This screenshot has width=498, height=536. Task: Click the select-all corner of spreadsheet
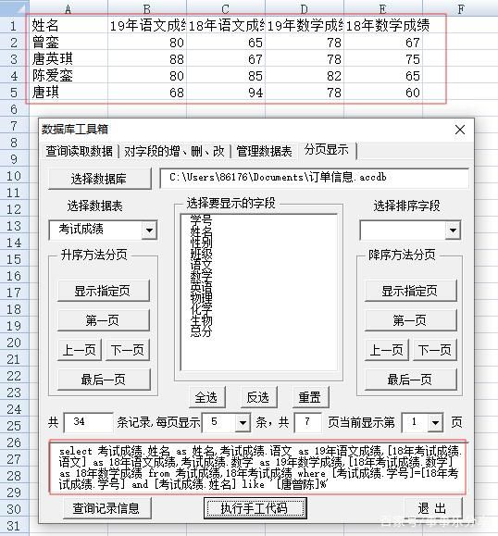15,8
